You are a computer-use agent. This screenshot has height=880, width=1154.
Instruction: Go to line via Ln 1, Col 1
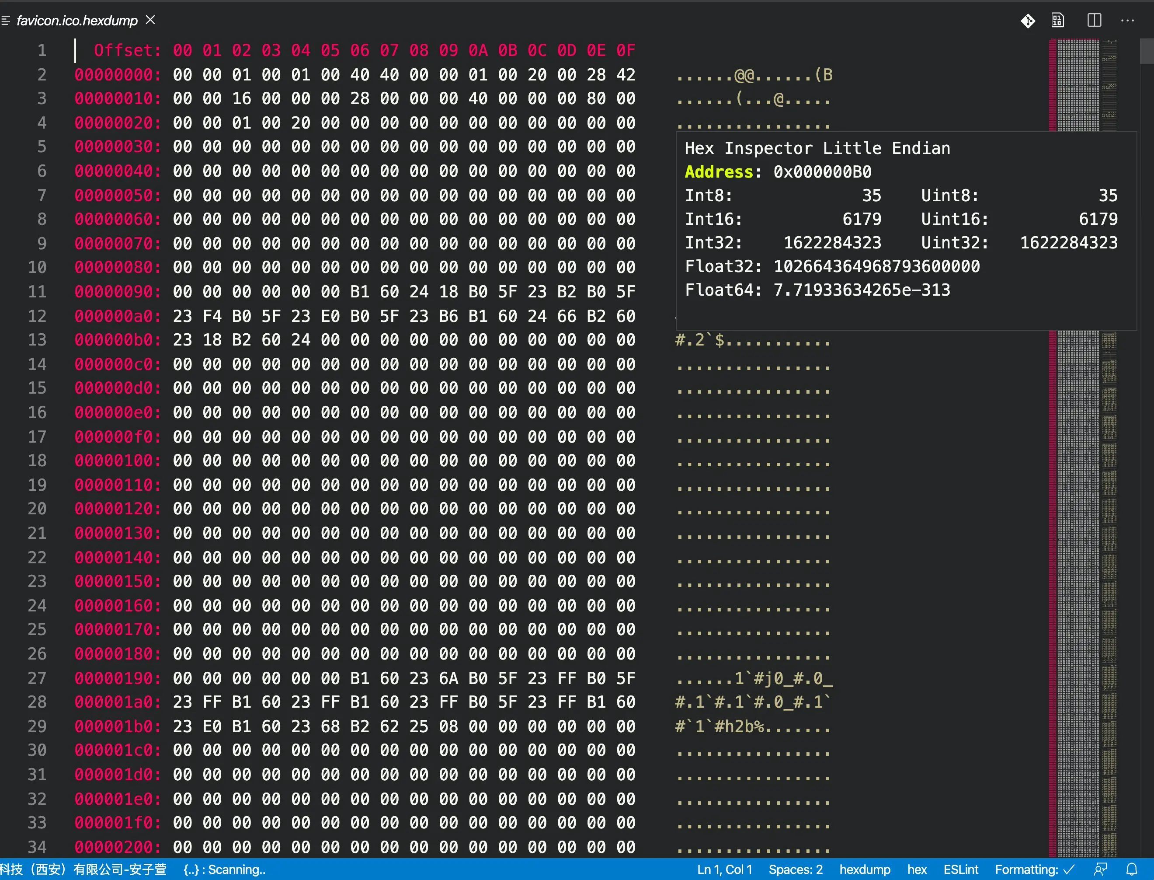tap(724, 870)
